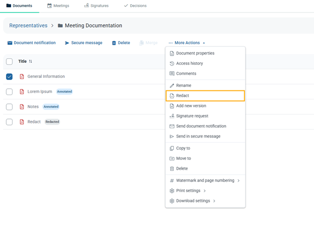Click the Redact scissors icon in menu
Viewport: 314px width, 228px height.
pyautogui.click(x=172, y=96)
